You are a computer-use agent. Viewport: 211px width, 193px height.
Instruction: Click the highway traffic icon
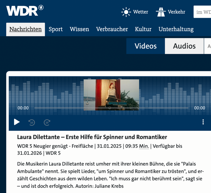(161, 12)
